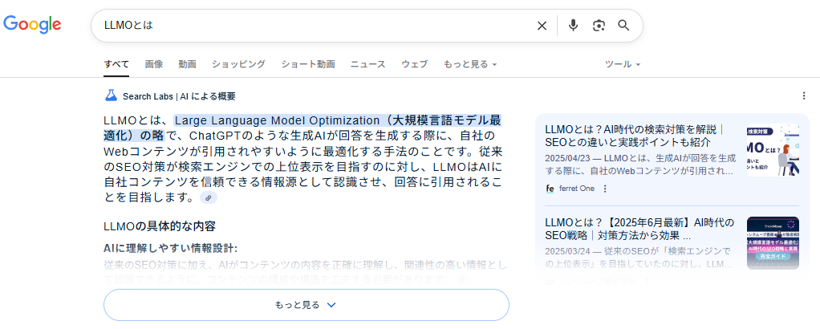
Task: Click the source link chip after the first paragraph
Action: [208, 197]
